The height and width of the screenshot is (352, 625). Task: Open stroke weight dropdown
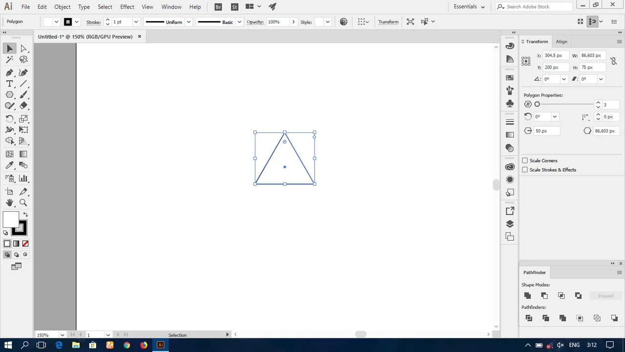136,22
